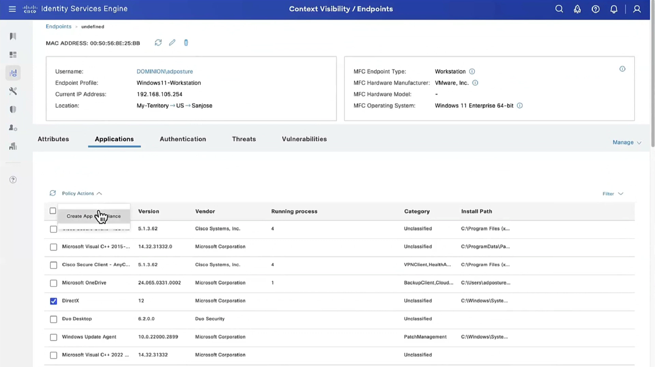655x367 pixels.
Task: Click the search magnifier icon in header
Action: (x=559, y=9)
